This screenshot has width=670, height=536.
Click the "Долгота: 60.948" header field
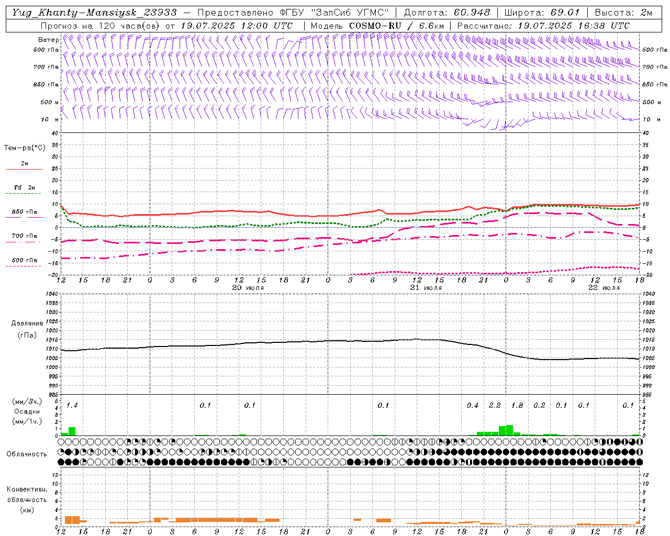pos(447,13)
